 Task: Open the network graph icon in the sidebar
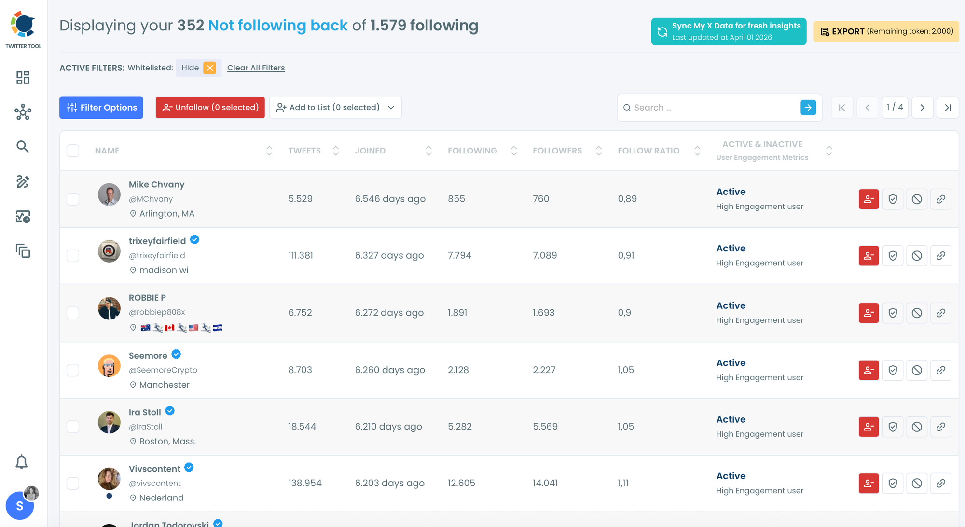point(23,112)
